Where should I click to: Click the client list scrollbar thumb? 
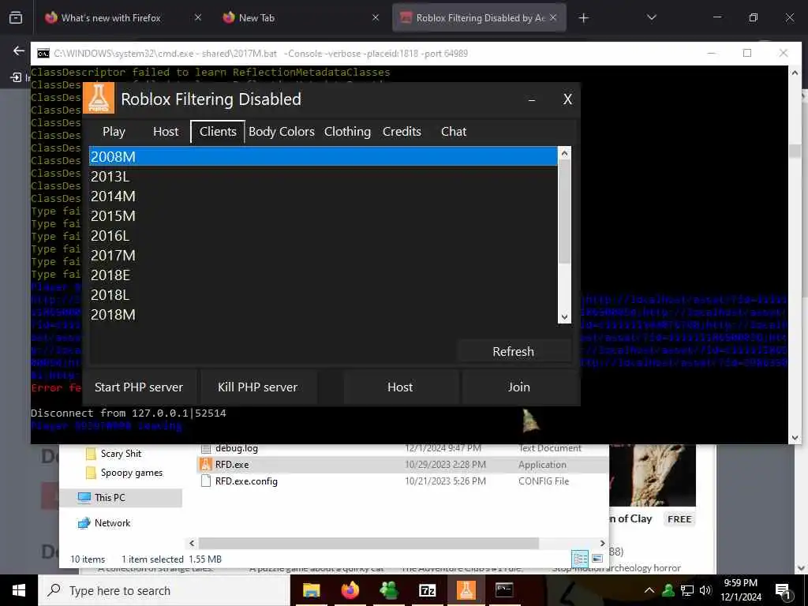tap(564, 211)
